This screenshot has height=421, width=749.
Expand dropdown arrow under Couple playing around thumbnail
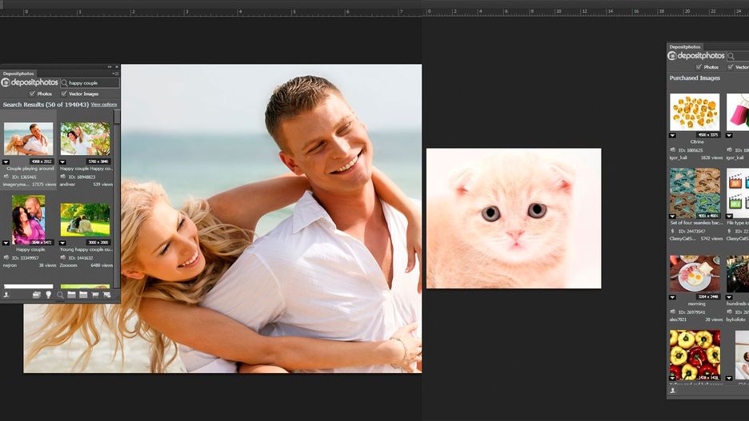6,161
